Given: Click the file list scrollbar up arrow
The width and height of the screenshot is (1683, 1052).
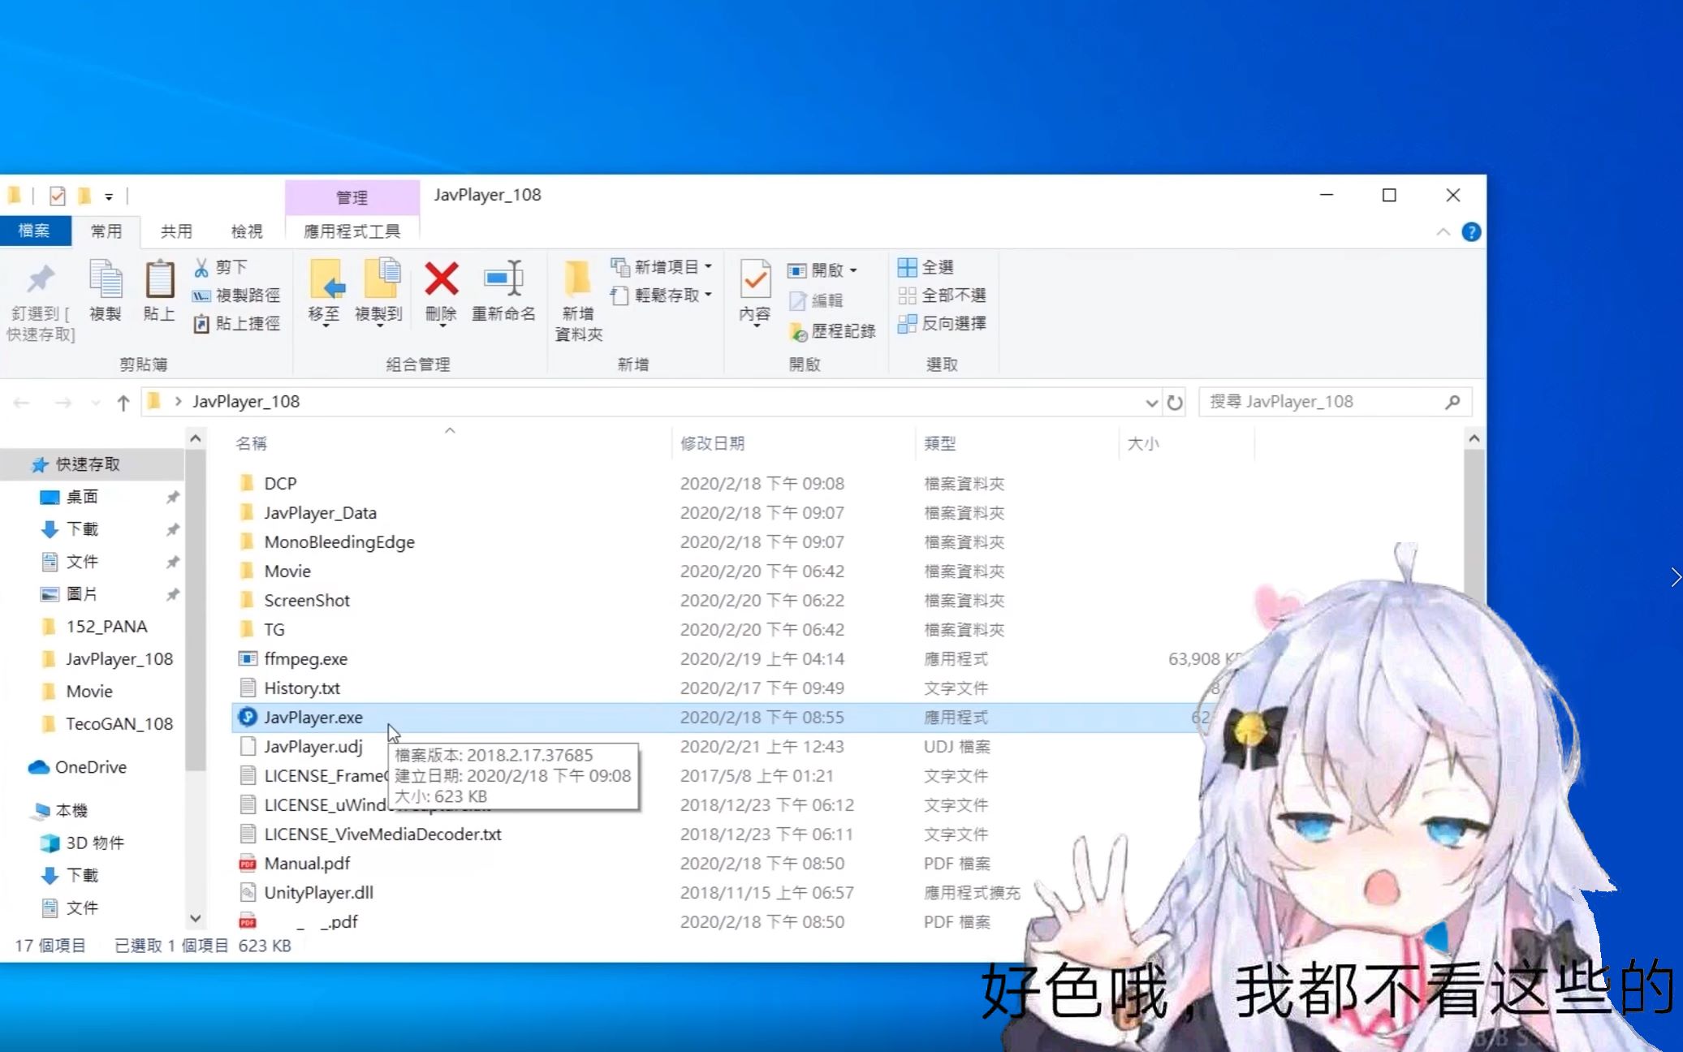Looking at the screenshot, I should (x=1474, y=439).
